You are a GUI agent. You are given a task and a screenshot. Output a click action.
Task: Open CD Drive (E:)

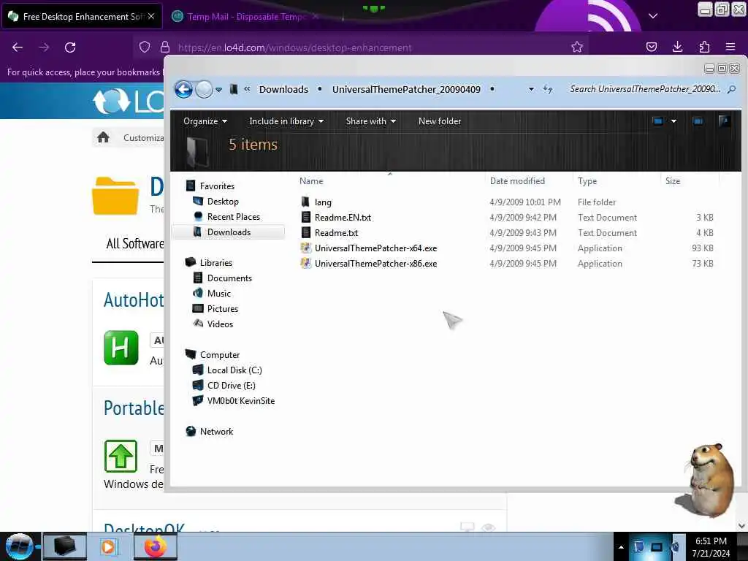click(231, 386)
